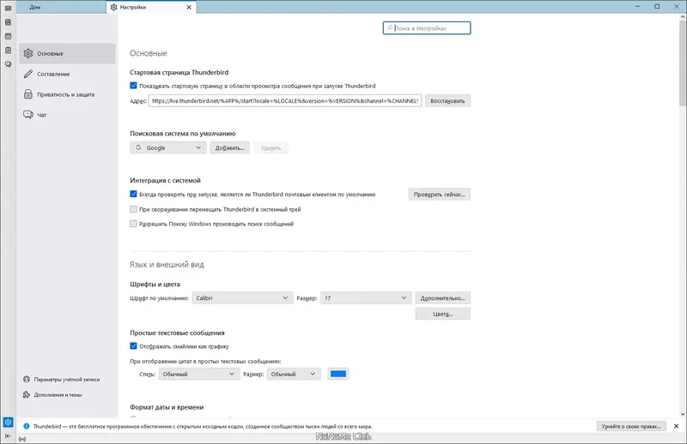Click the vertical scrollbar thumb
Viewport: 687px width, 444px height.
coord(683,63)
